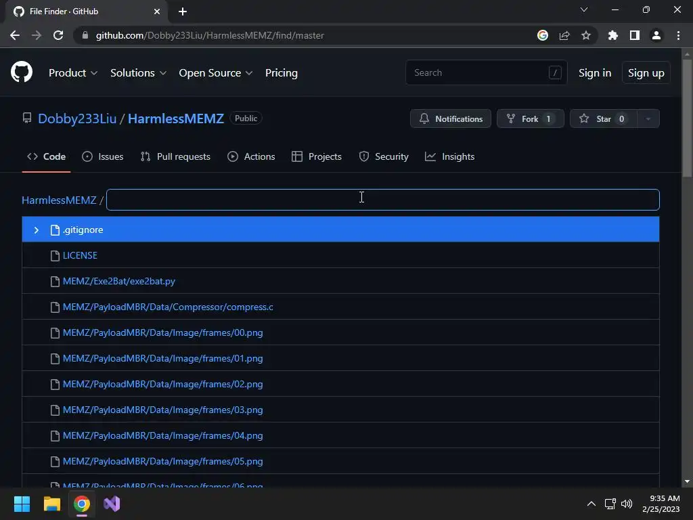Fork the HarmlessMEMZ repository
Viewport: 693px width, 520px height.
[531, 118]
